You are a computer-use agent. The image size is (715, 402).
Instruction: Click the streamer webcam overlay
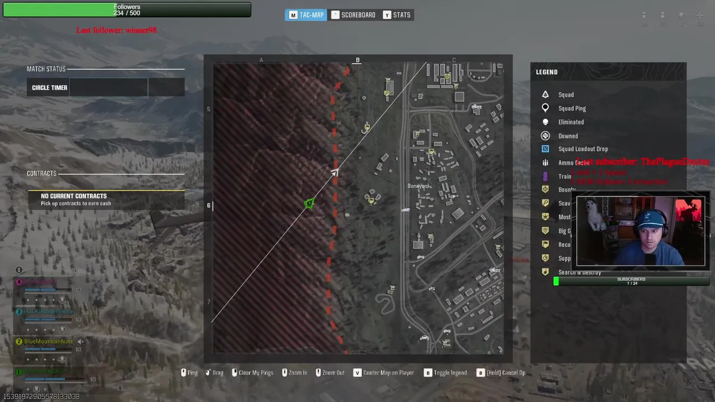(641, 231)
